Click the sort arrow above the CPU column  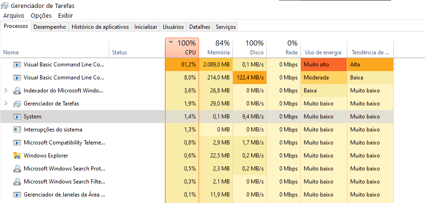point(171,42)
